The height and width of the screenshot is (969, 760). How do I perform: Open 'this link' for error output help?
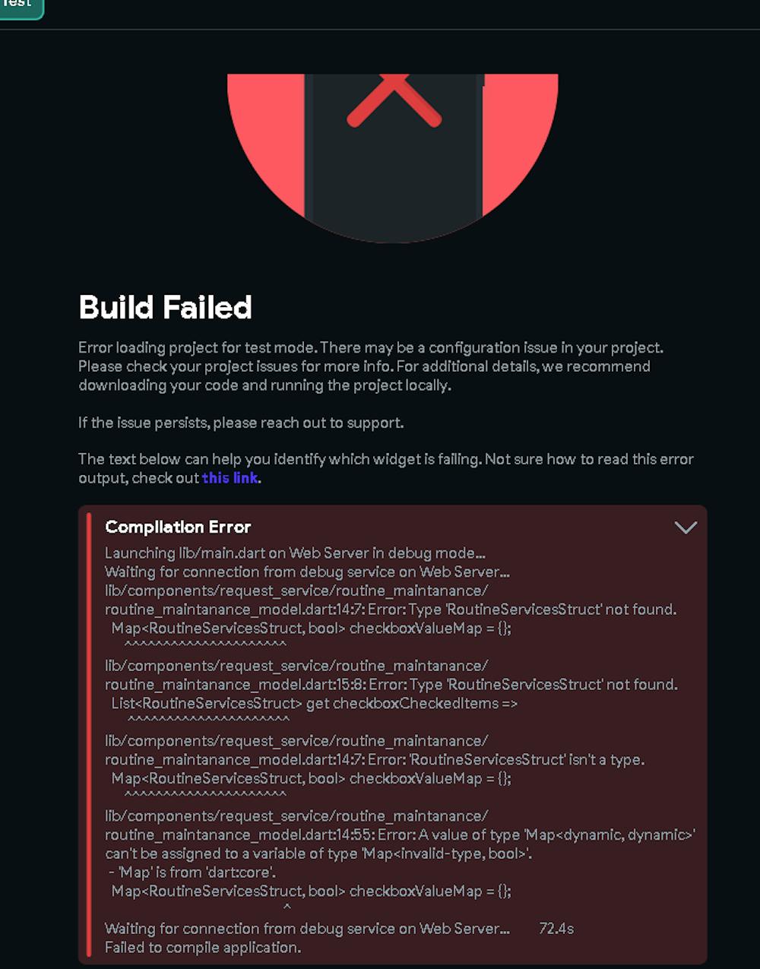coord(230,478)
